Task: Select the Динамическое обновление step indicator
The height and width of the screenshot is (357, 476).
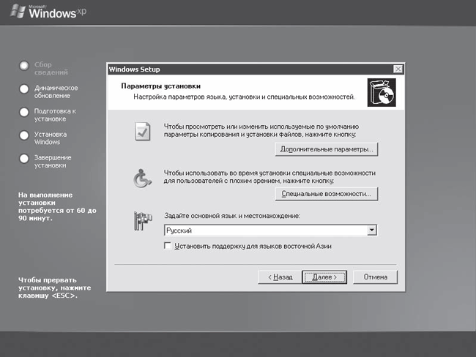Action: pos(24,89)
